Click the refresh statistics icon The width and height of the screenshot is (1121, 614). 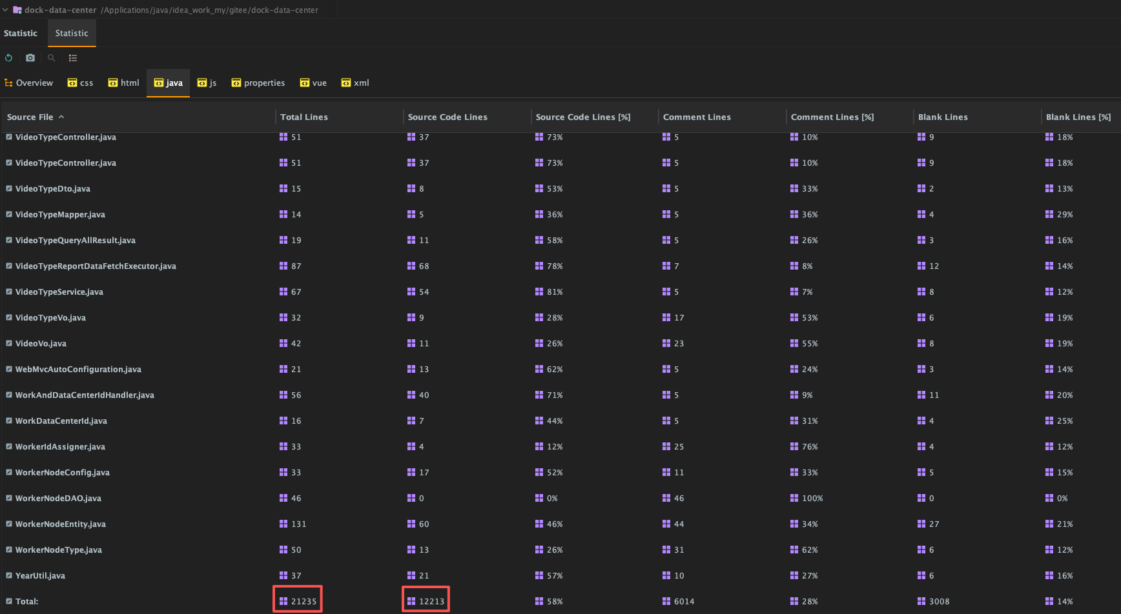8,58
